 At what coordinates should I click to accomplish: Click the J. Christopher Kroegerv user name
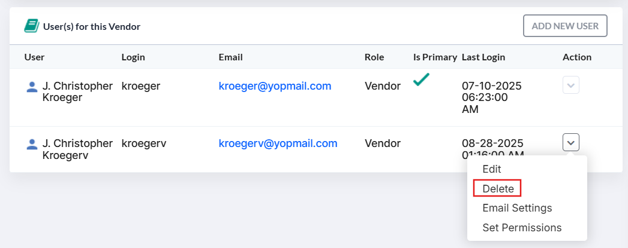click(77, 149)
